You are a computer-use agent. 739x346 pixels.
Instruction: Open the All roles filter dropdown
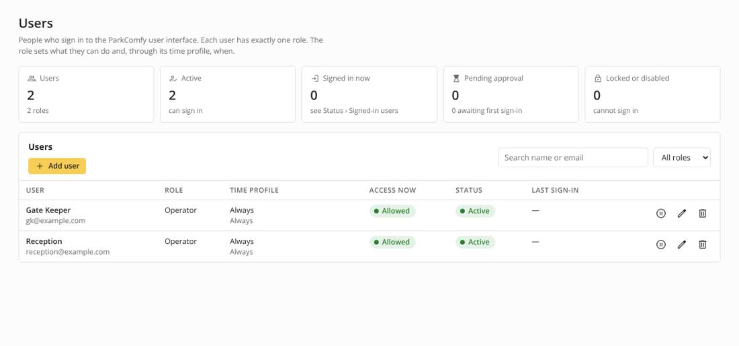[681, 157]
